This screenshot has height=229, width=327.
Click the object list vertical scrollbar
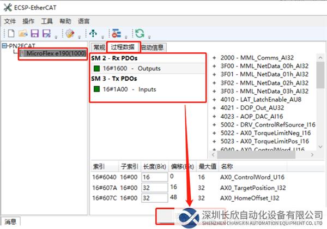[x=321, y=76]
